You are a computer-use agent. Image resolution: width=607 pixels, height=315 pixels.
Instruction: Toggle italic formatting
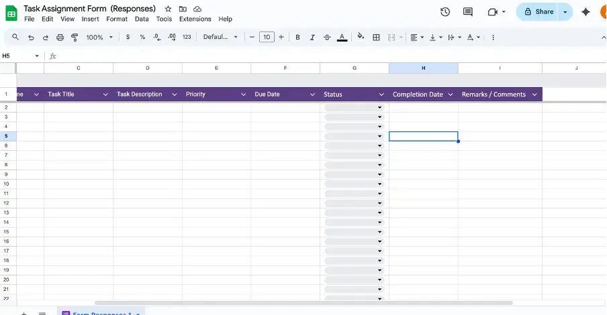click(312, 38)
